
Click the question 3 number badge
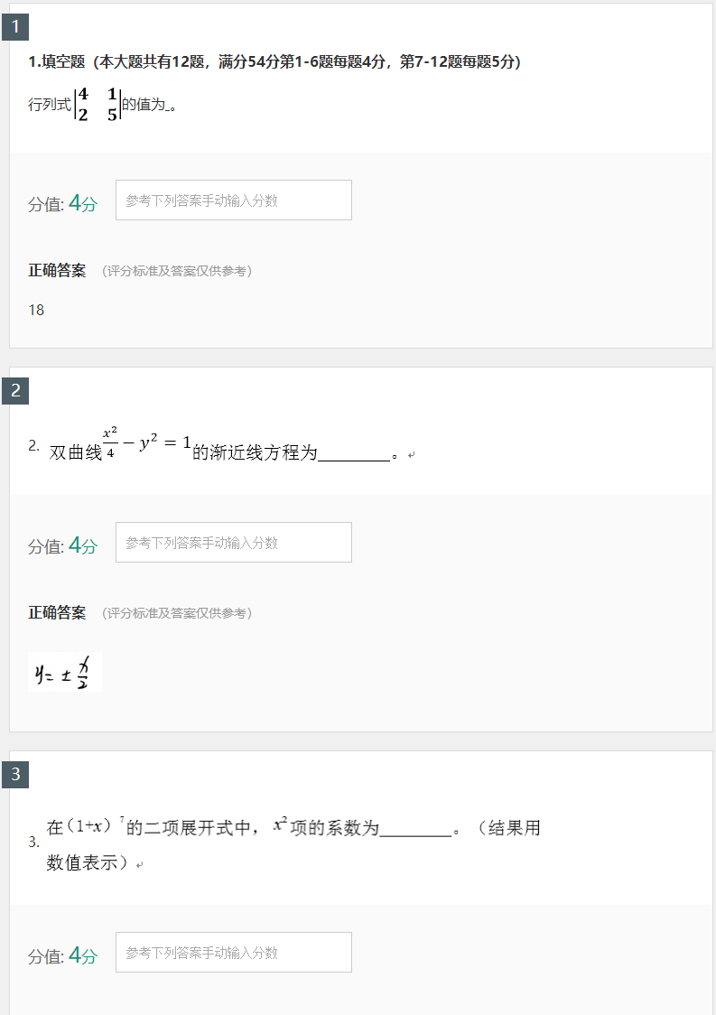pyautogui.click(x=16, y=774)
